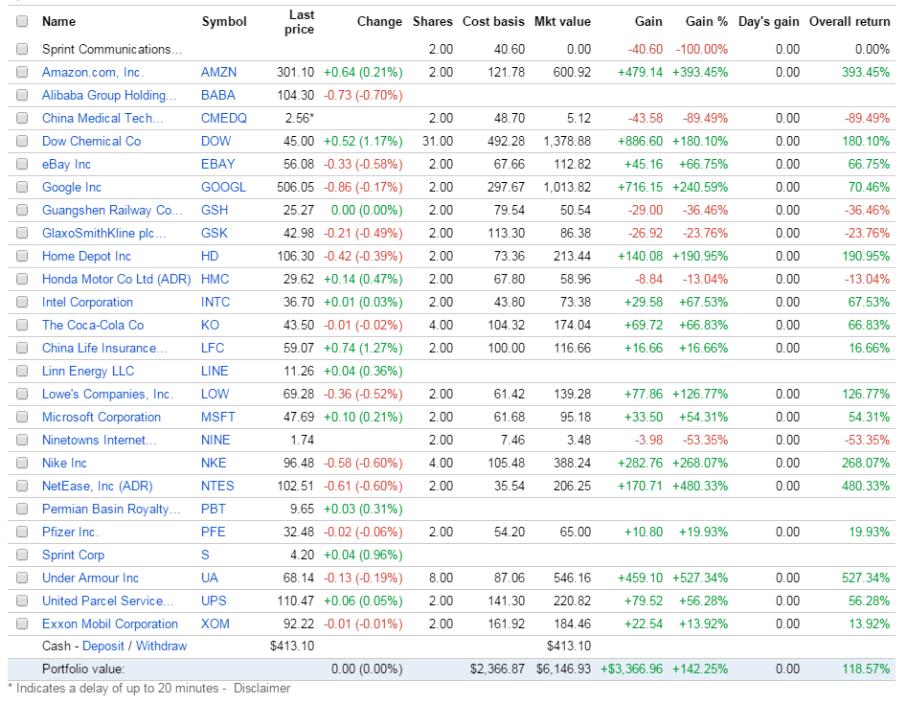Image resolution: width=907 pixels, height=703 pixels.
Task: Click the Dow Chemical Co name link
Action: coord(91,141)
